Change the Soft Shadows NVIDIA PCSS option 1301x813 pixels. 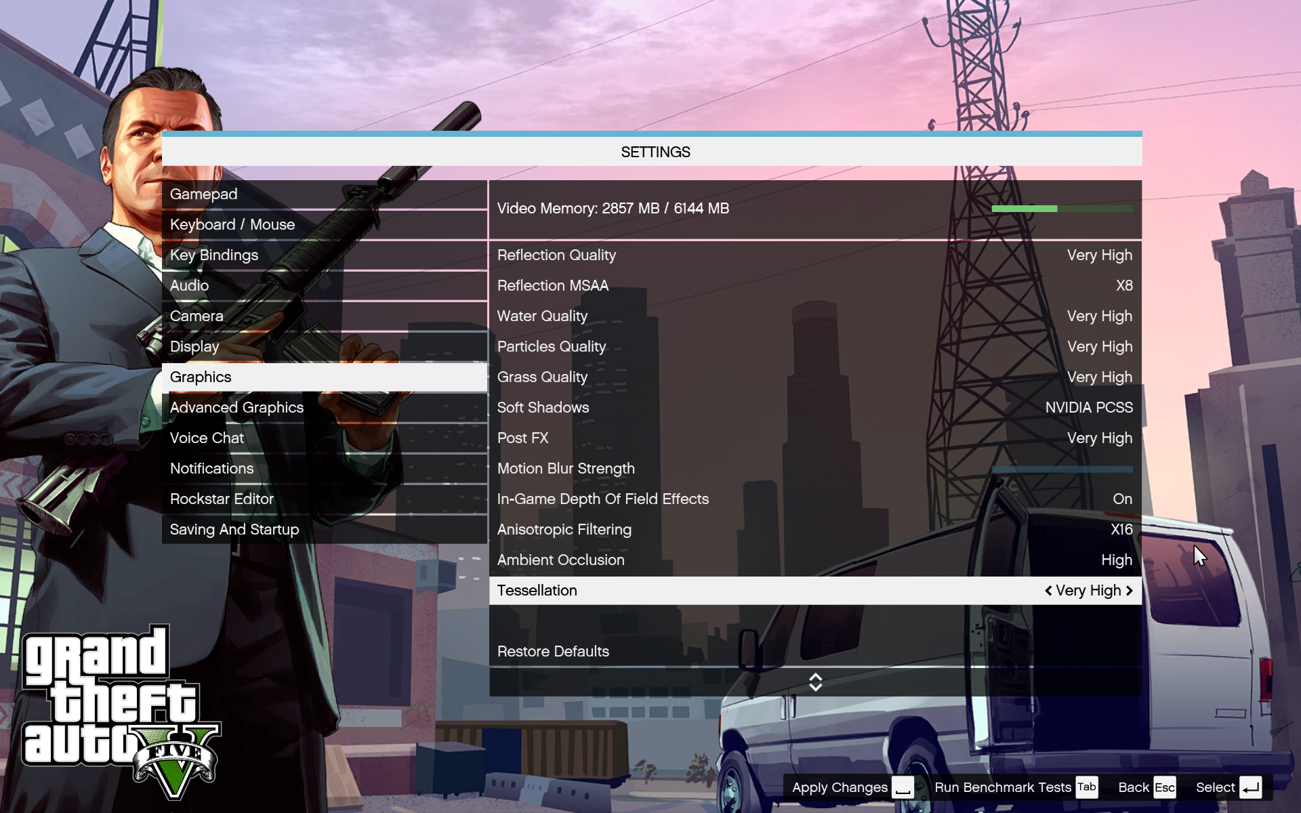1088,408
